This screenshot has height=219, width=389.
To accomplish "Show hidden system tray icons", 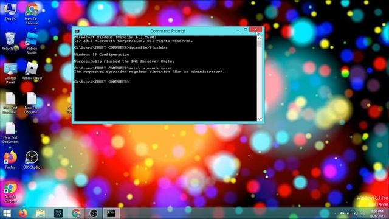I will pos(335,214).
